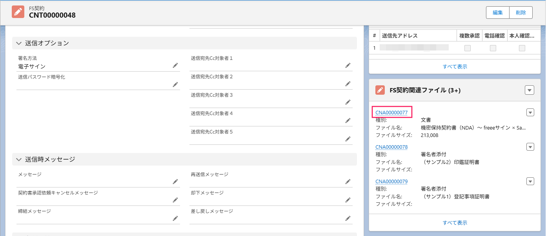
Task: Open the CNA00000078 file link
Action: click(391, 147)
